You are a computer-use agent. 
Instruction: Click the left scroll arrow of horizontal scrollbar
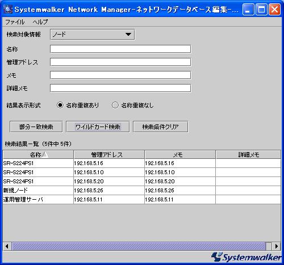click(7, 246)
